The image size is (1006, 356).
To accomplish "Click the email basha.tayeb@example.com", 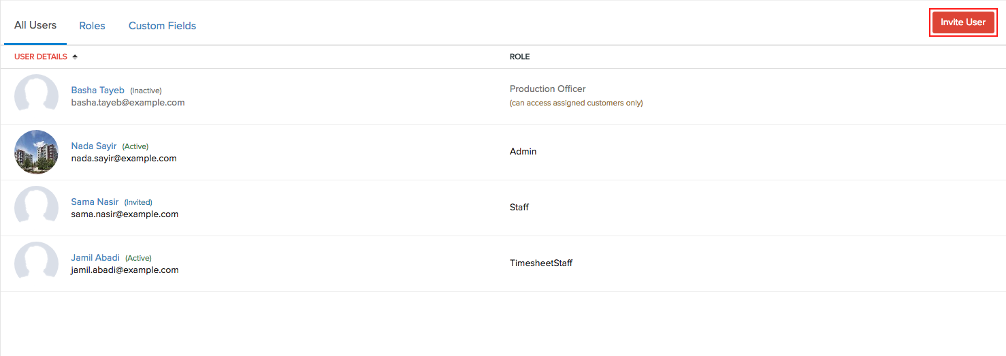I will pyautogui.click(x=128, y=102).
